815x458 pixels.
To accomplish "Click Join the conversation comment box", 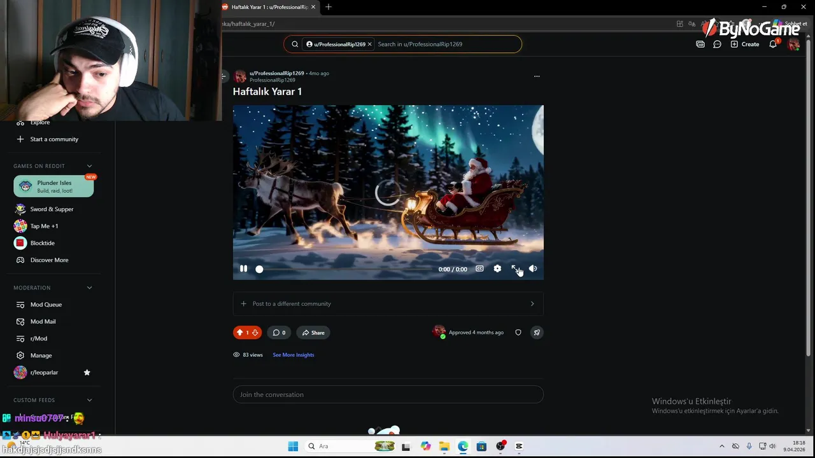I will pos(388,394).
